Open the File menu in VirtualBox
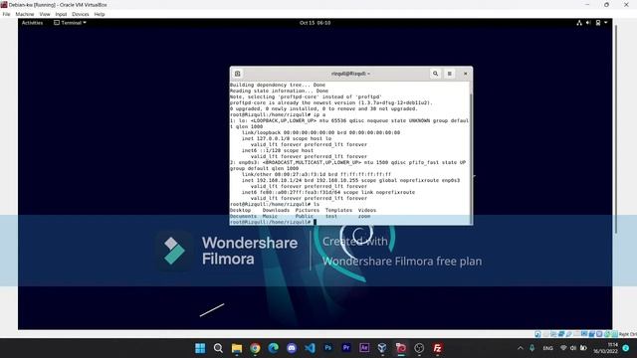Image resolution: width=637 pixels, height=358 pixels. (x=7, y=14)
